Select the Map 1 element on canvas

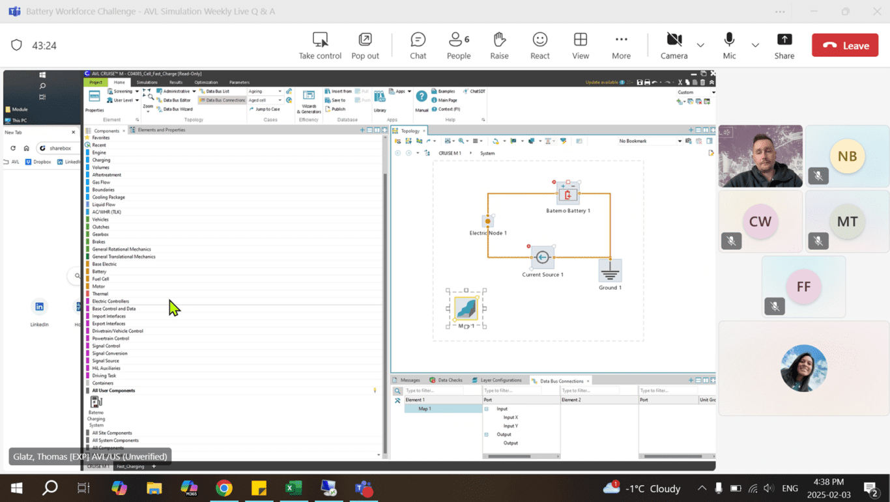click(466, 308)
